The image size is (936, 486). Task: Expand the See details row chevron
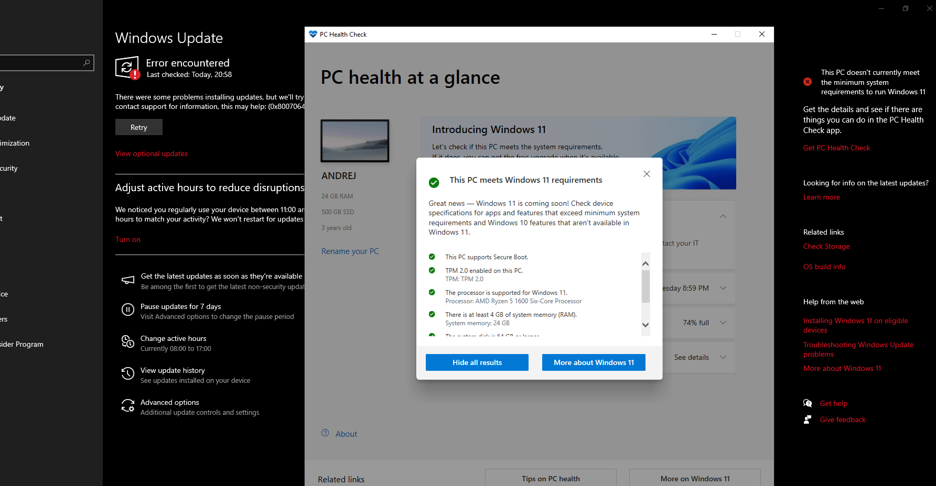[723, 357]
